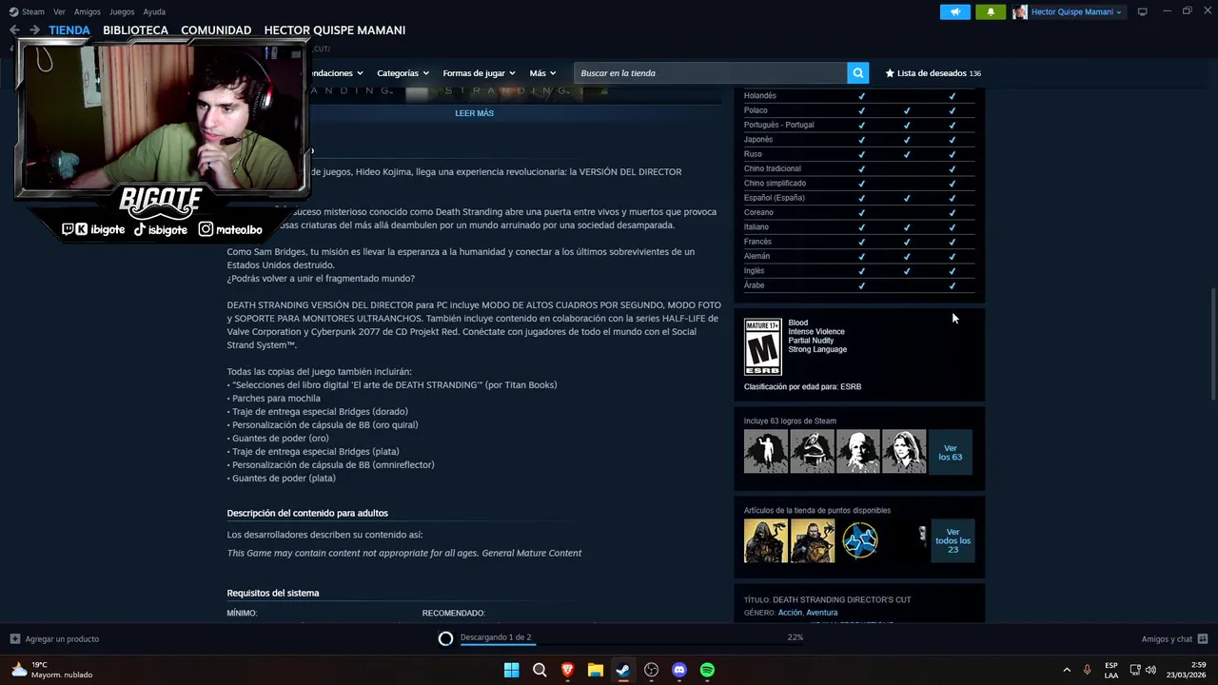Open the Hector Quispe Mamani account dropdown
The height and width of the screenshot is (685, 1218).
1076,12
